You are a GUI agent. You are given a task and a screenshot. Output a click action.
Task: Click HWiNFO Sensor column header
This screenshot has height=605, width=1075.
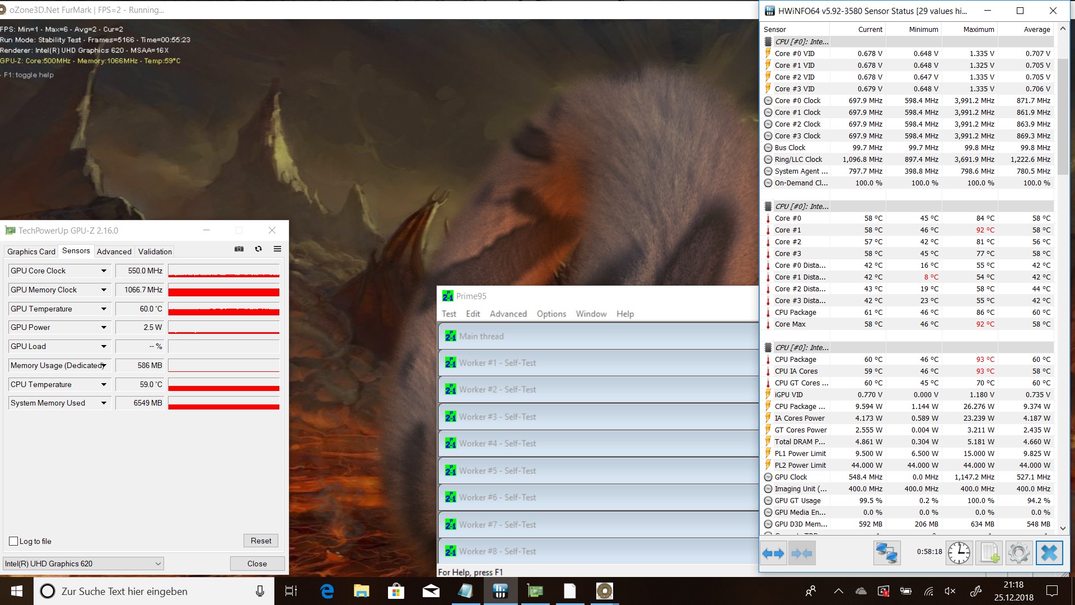coord(796,29)
